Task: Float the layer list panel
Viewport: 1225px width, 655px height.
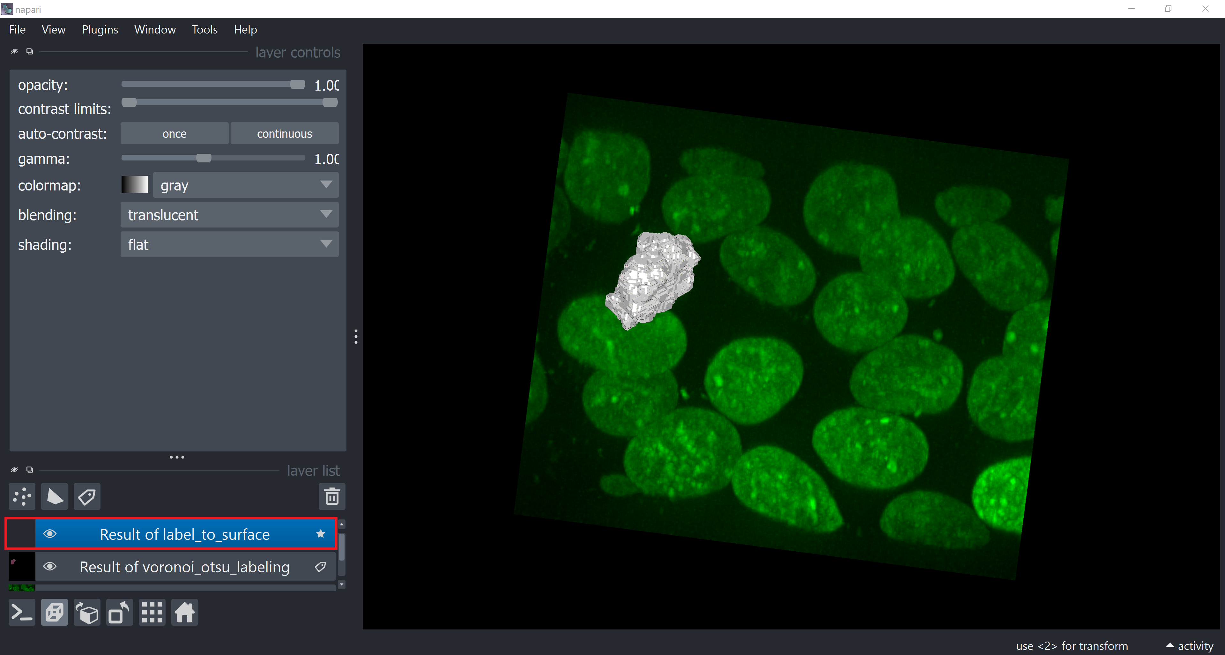Action: click(x=29, y=470)
